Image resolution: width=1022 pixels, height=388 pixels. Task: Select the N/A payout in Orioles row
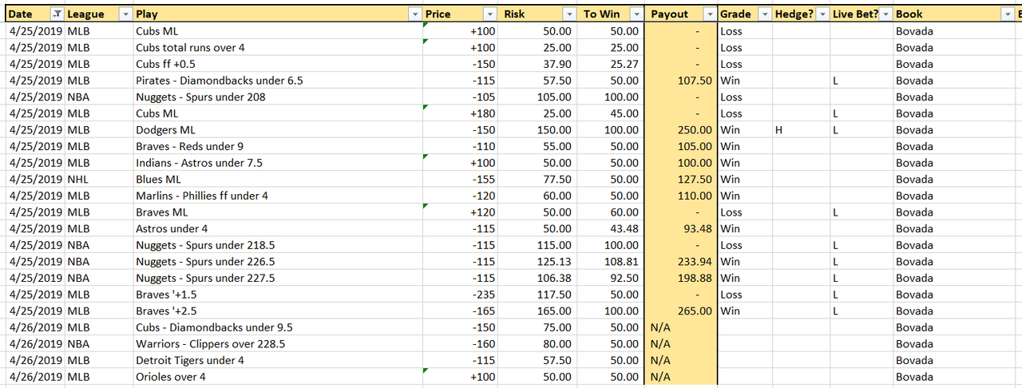681,377
